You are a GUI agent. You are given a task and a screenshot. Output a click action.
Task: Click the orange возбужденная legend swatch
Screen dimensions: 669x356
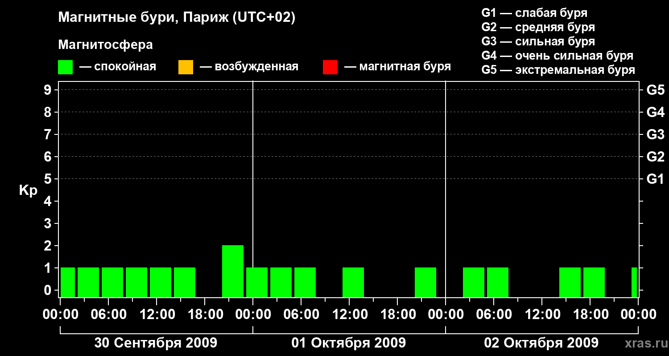(186, 67)
